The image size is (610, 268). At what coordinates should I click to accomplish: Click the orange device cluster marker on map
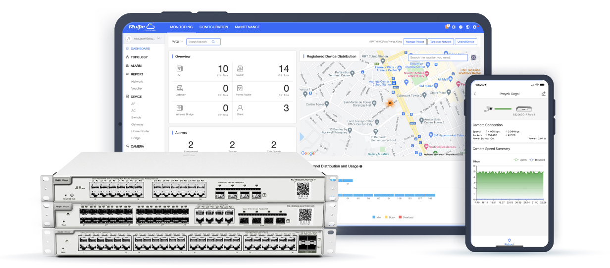pyautogui.click(x=390, y=103)
